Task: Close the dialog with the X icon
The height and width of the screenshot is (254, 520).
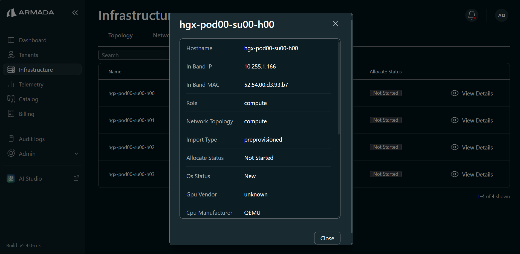Action: click(x=336, y=24)
